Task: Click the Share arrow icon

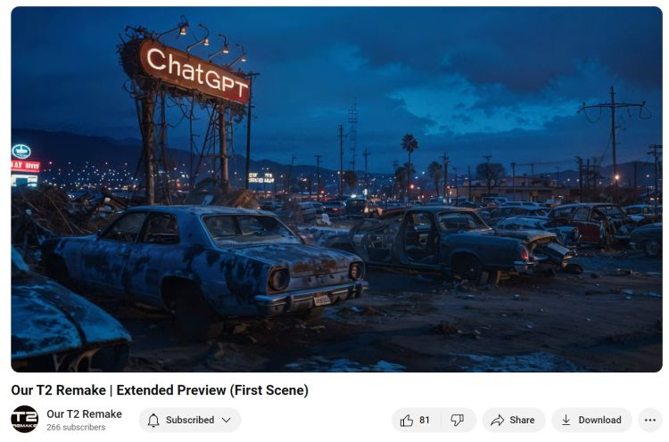Action: click(497, 421)
